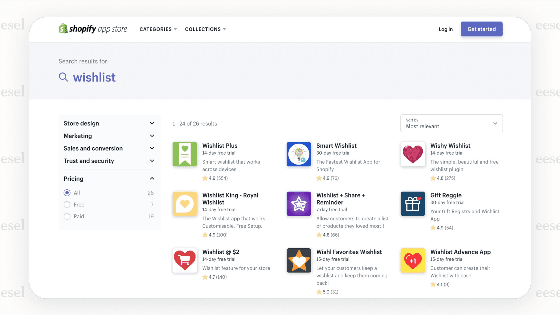This screenshot has height=315, width=560.
Task: Select the Wishl Favorites star icon
Action: pyautogui.click(x=299, y=260)
